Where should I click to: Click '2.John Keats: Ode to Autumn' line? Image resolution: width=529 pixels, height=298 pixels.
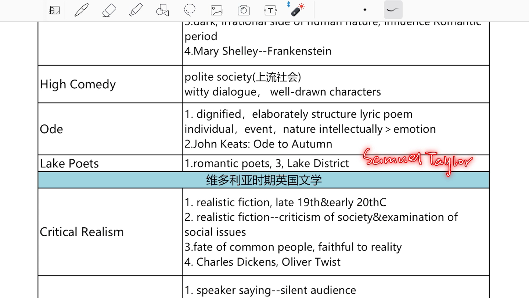tap(258, 144)
